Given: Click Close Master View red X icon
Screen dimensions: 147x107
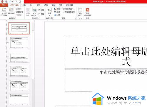Looking at the screenshot, I should tap(88, 10).
